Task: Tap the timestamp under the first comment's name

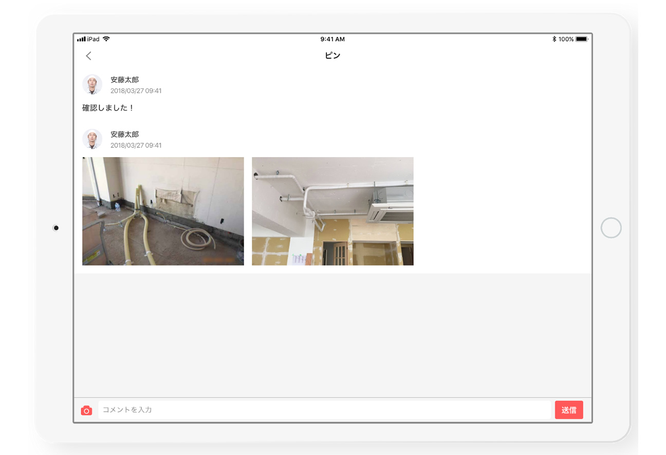Action: click(136, 91)
